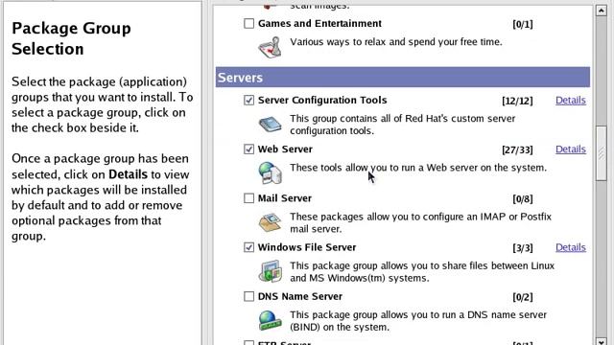Open Details for Server Configuration Tools

(x=571, y=100)
